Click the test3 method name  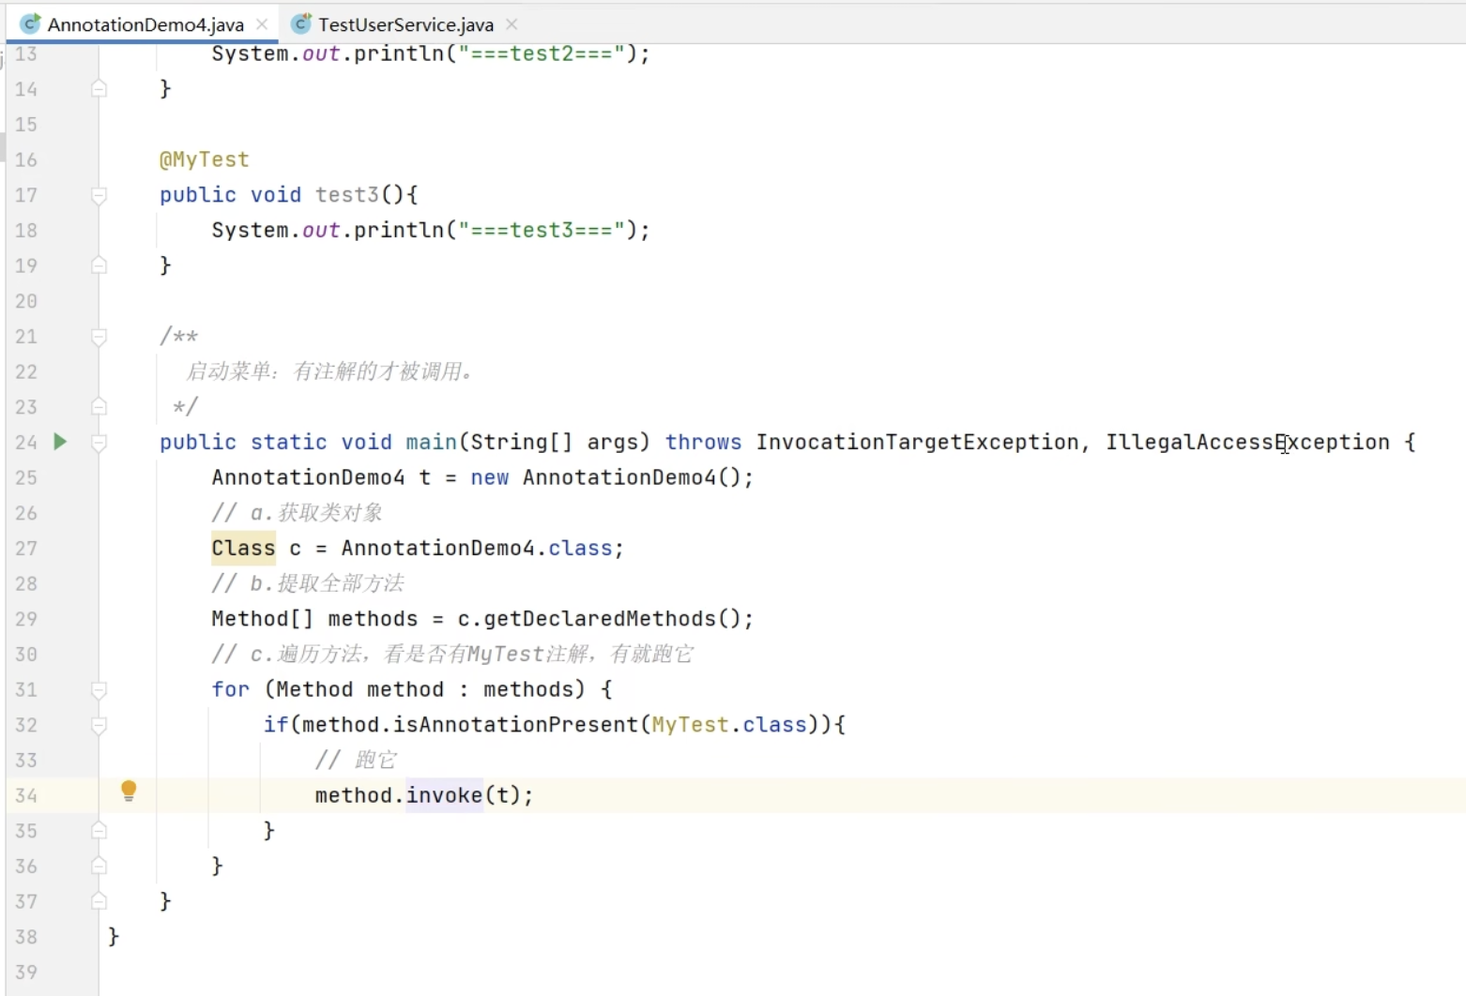pos(346,194)
